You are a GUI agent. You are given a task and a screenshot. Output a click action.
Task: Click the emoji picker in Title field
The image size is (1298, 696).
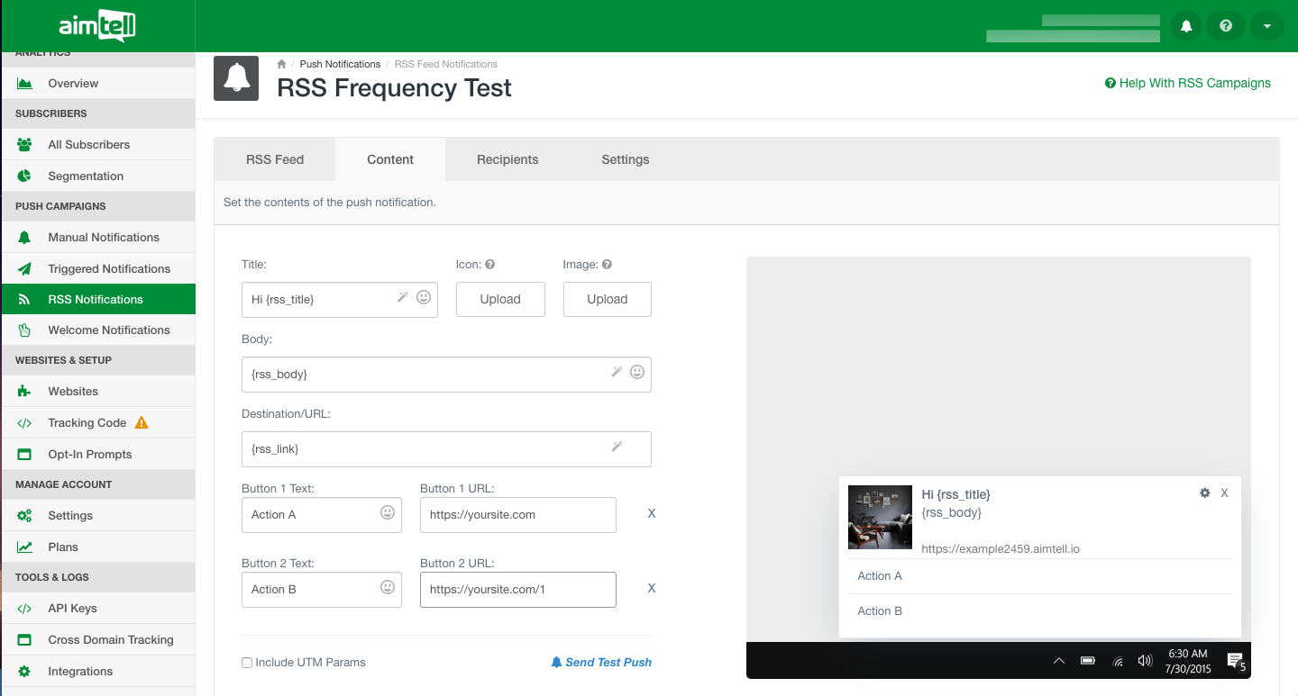(424, 297)
